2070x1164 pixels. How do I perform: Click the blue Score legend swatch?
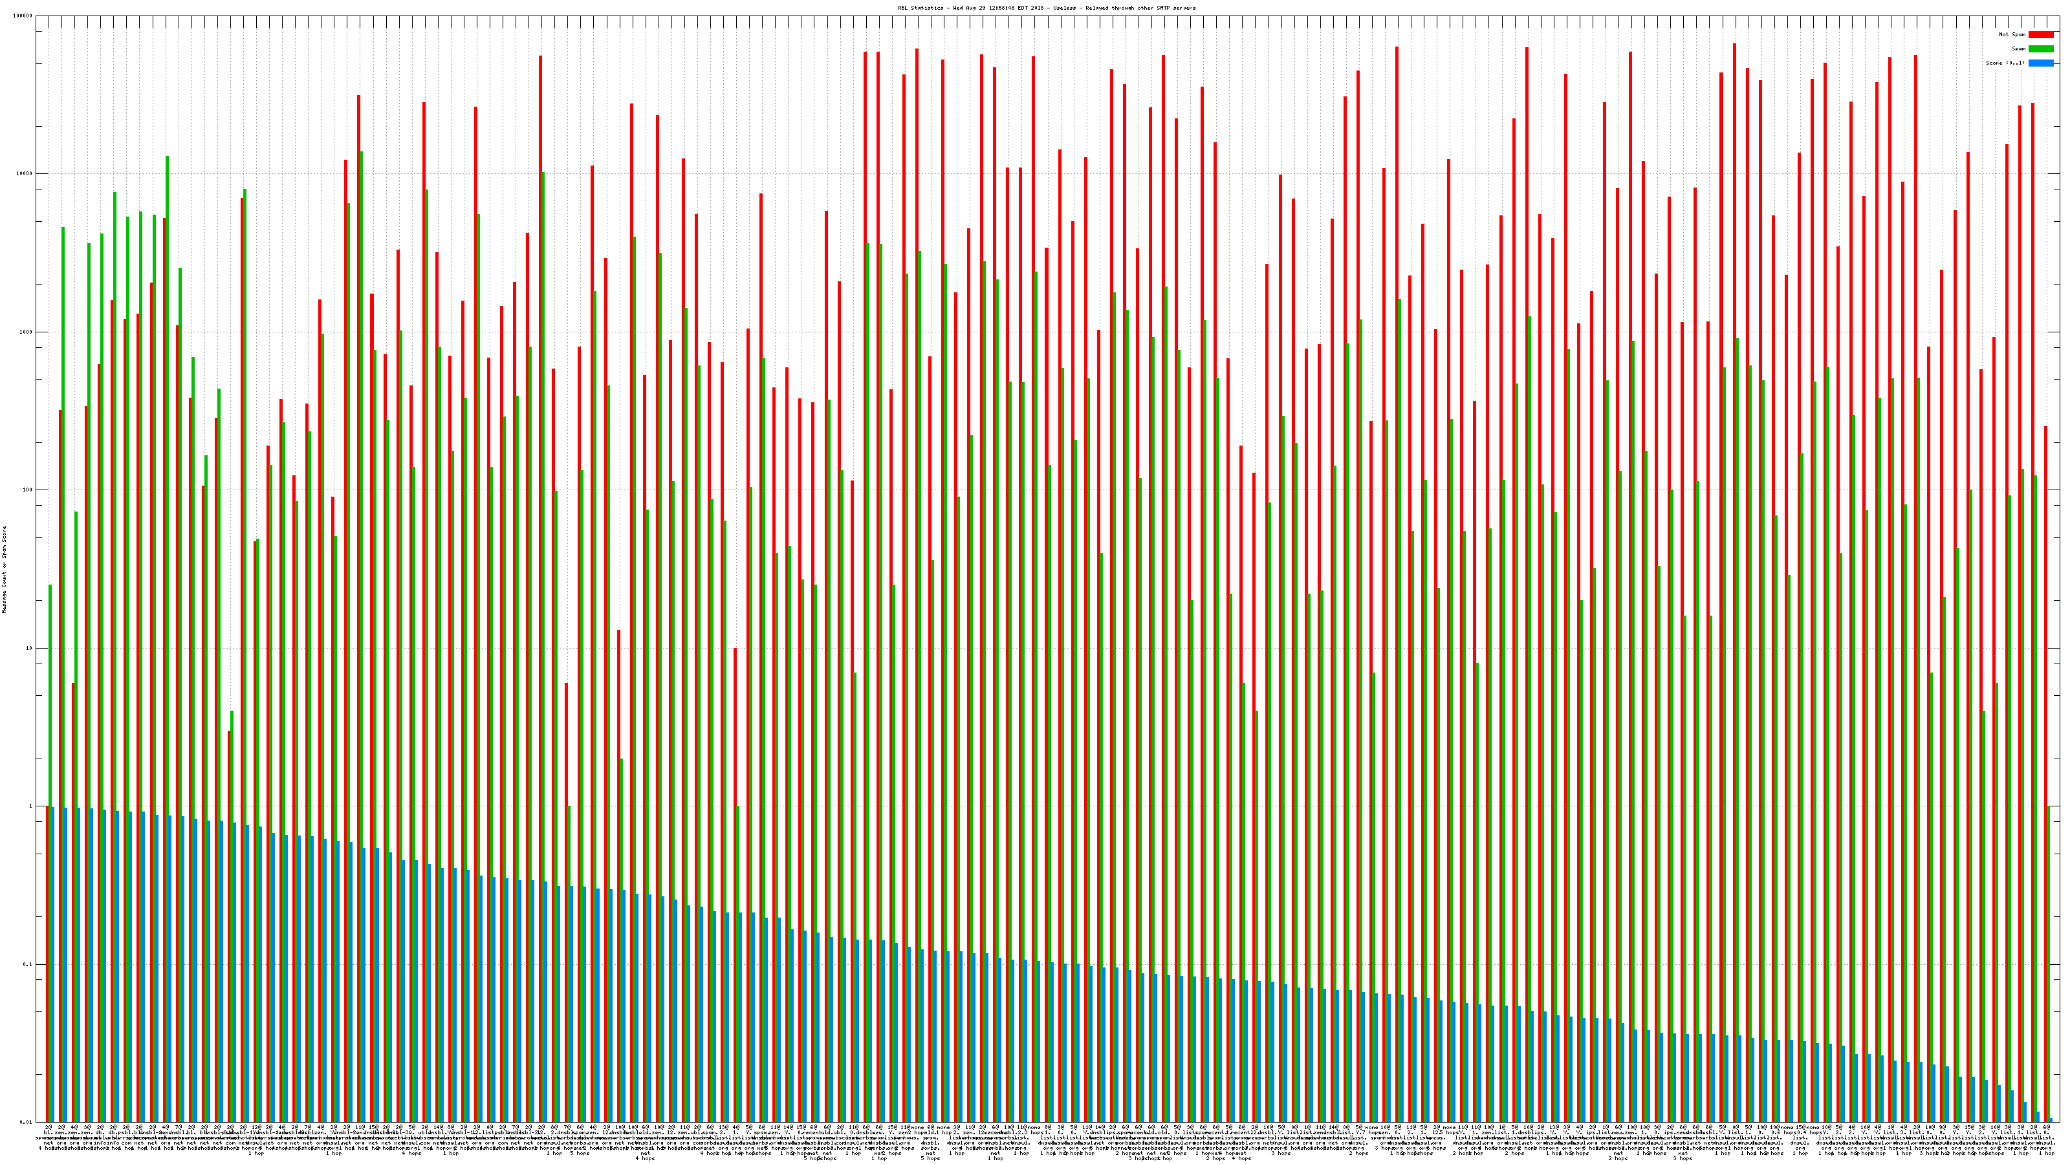(x=2041, y=63)
